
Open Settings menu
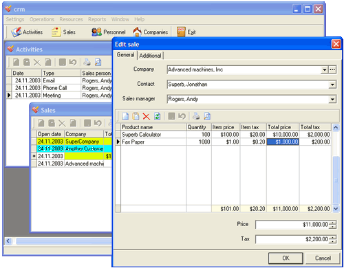click(x=15, y=19)
